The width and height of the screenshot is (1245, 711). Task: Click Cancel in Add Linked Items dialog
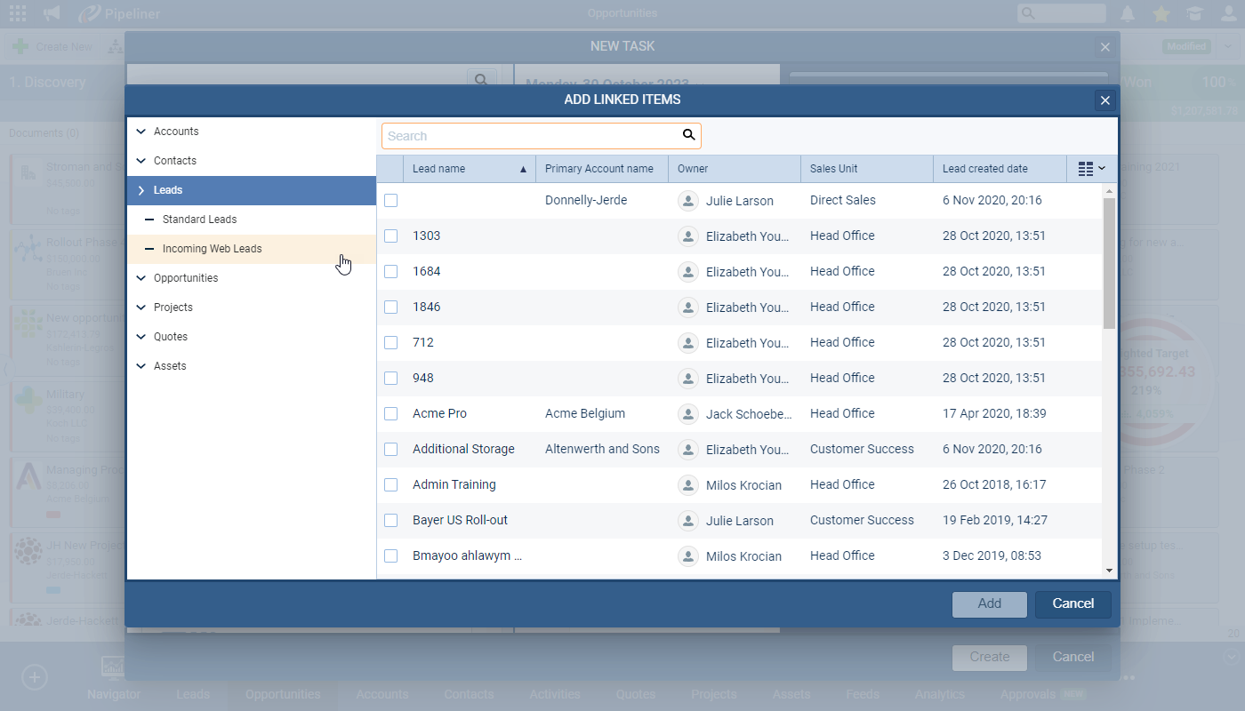pos(1072,604)
